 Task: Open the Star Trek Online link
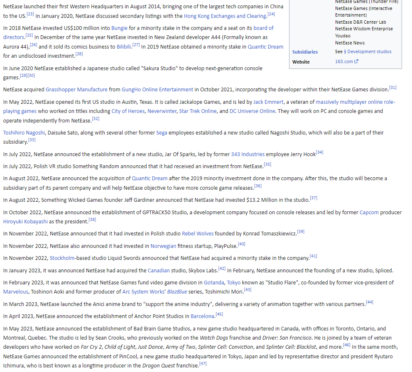click(198, 111)
